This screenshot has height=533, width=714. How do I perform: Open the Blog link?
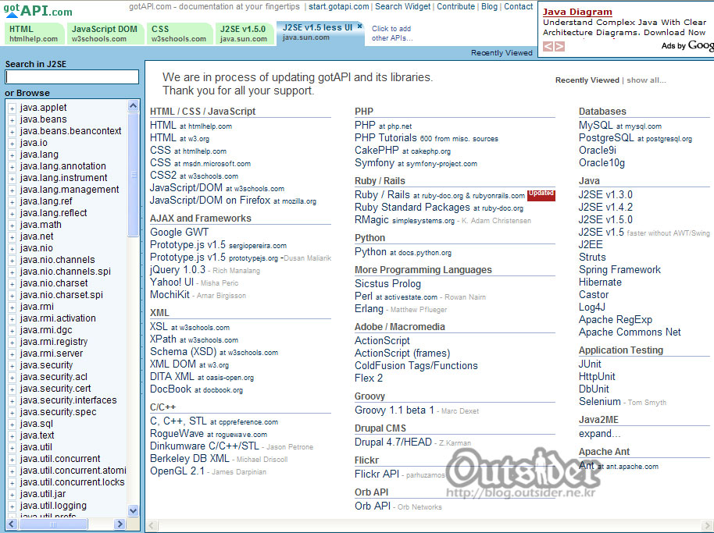click(x=489, y=6)
